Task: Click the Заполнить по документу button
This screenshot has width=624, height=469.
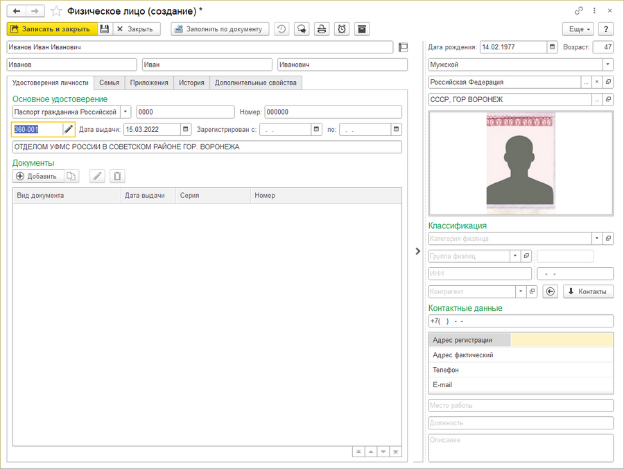Action: click(220, 29)
